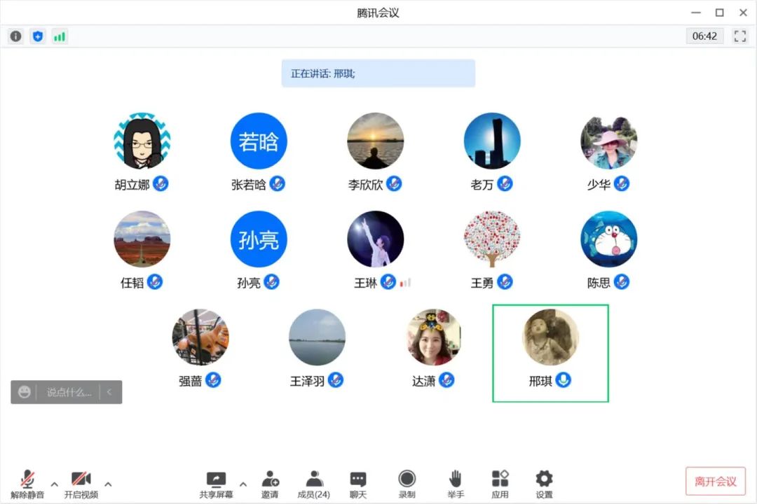
Task: Click 胡立娜's muted microphone icon
Action: [161, 184]
